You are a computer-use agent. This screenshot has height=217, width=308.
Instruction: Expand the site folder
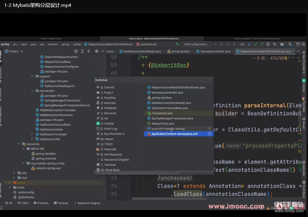pos(14,173)
